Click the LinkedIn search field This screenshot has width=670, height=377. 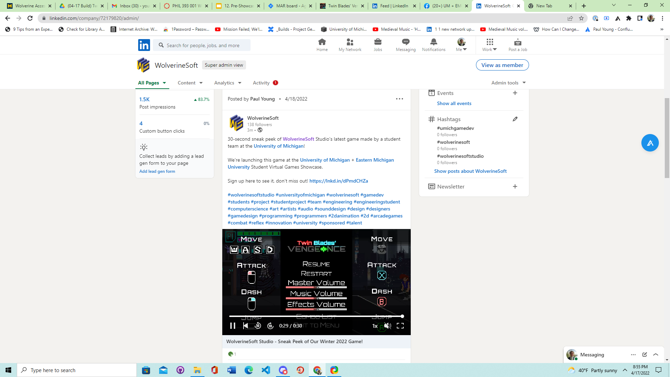[x=202, y=45]
